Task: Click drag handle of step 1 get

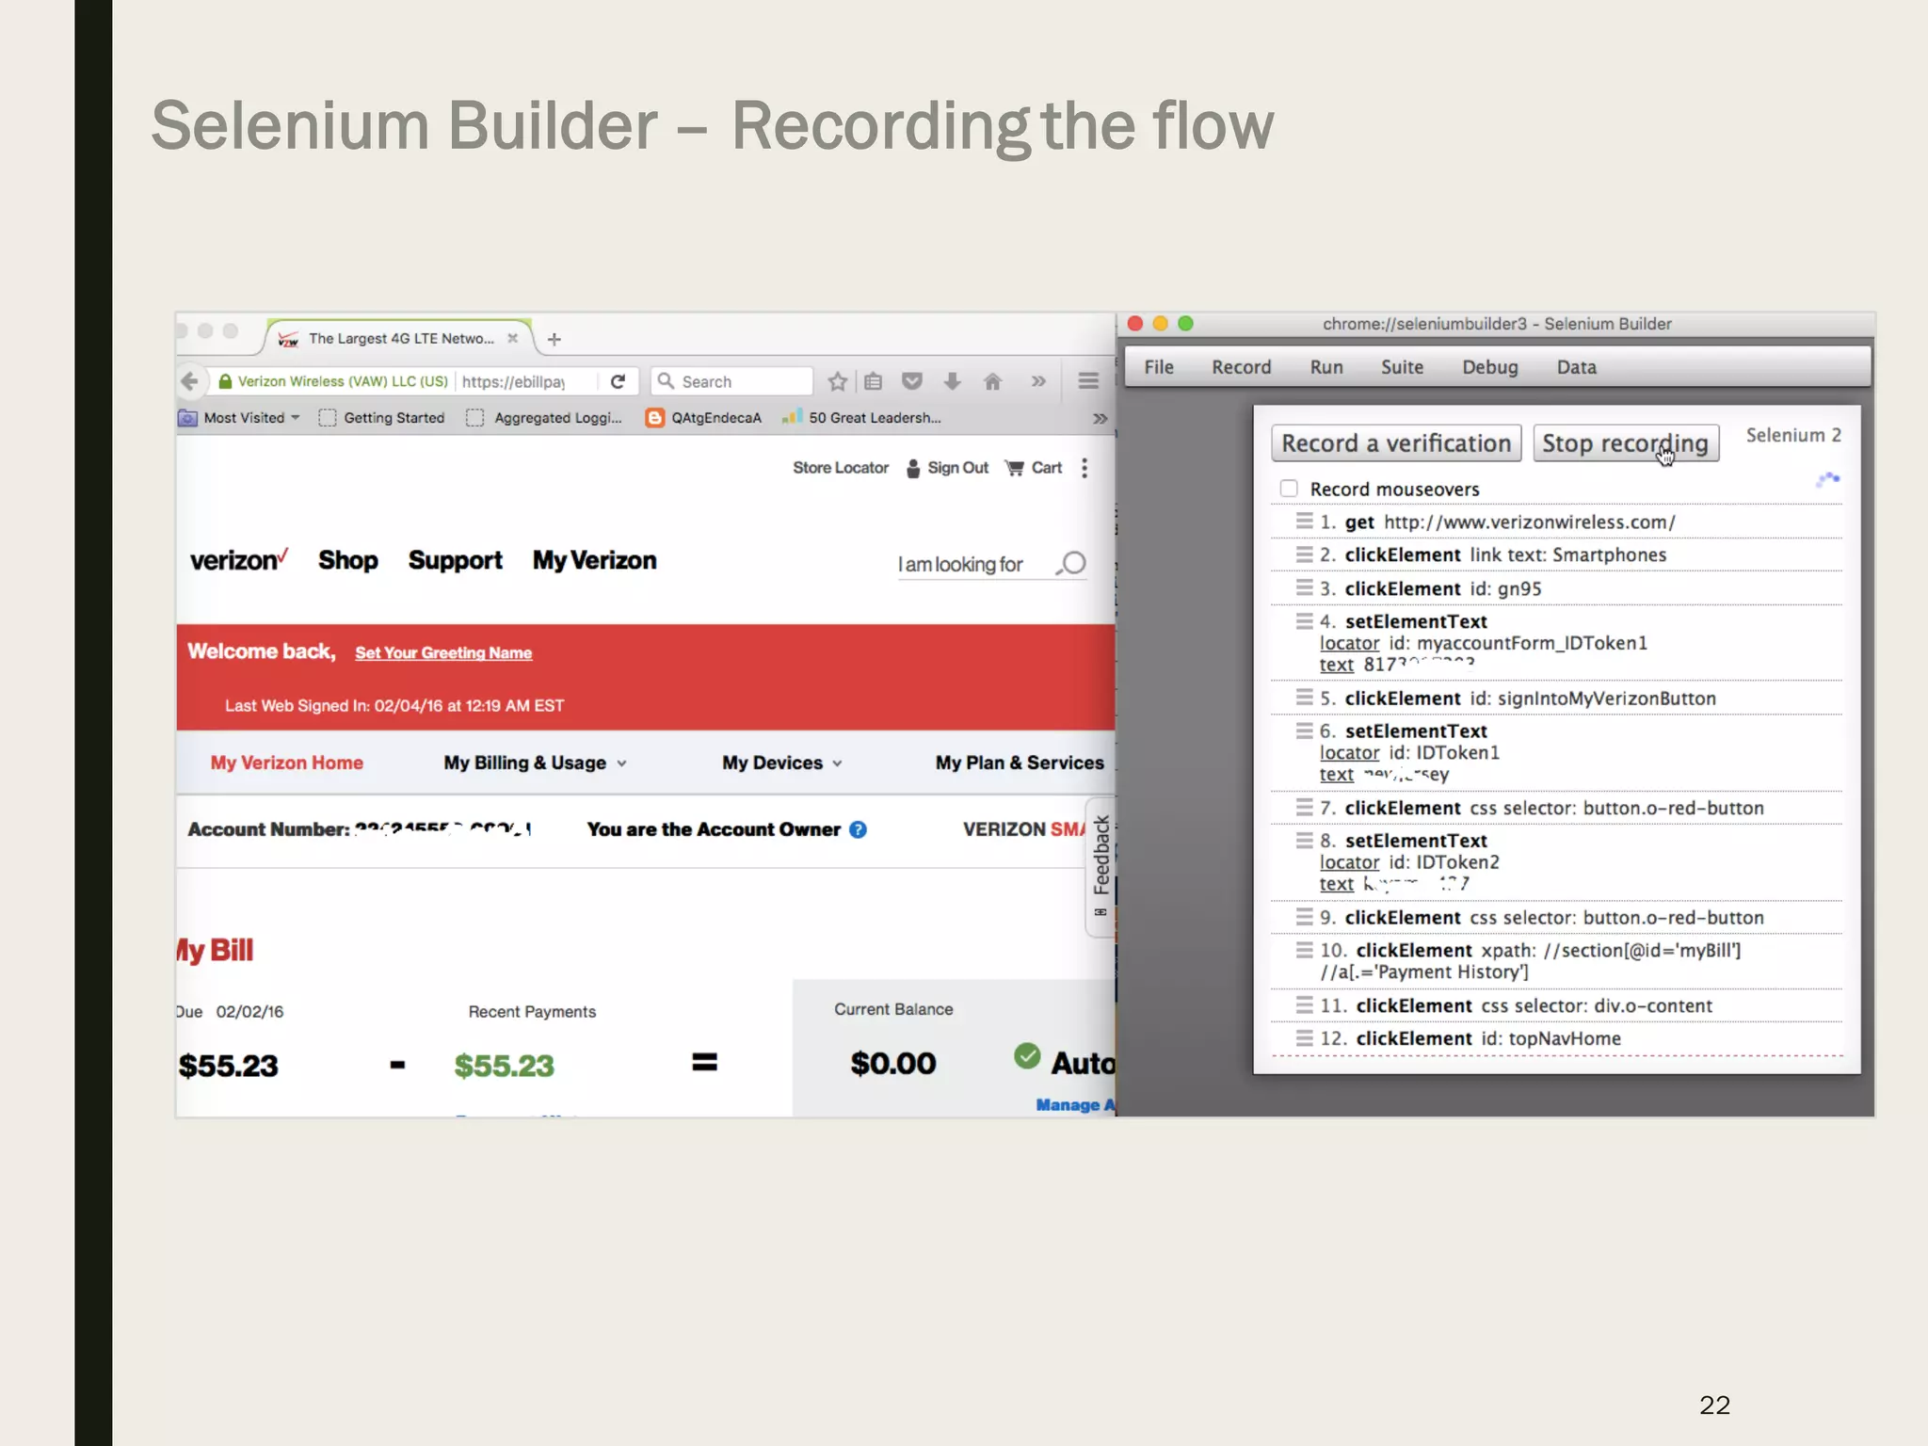Action: 1304,522
